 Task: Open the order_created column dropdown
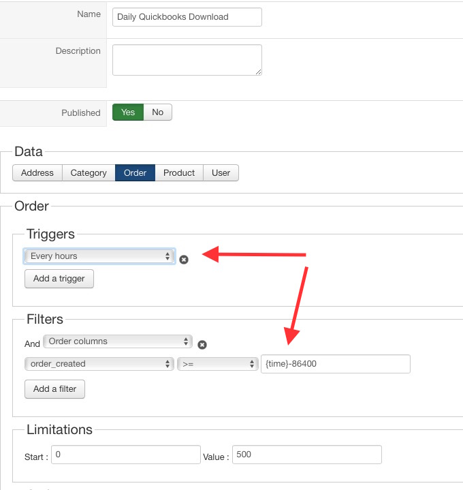click(99, 364)
